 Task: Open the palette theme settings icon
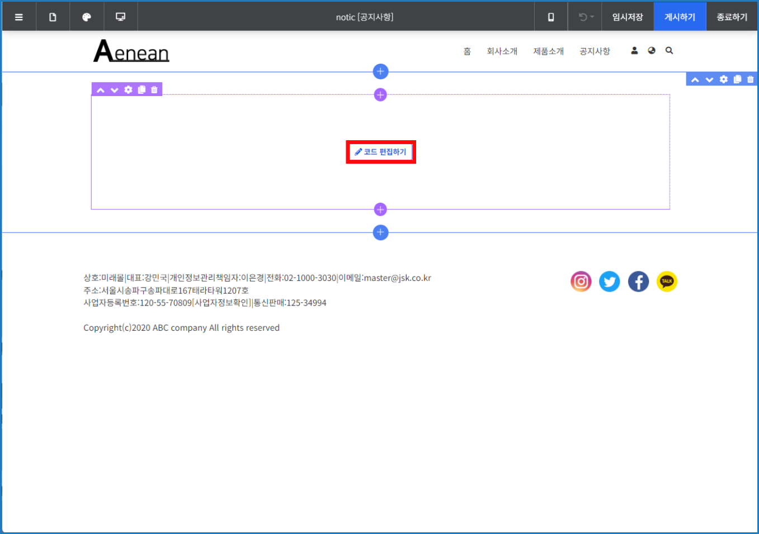click(87, 16)
